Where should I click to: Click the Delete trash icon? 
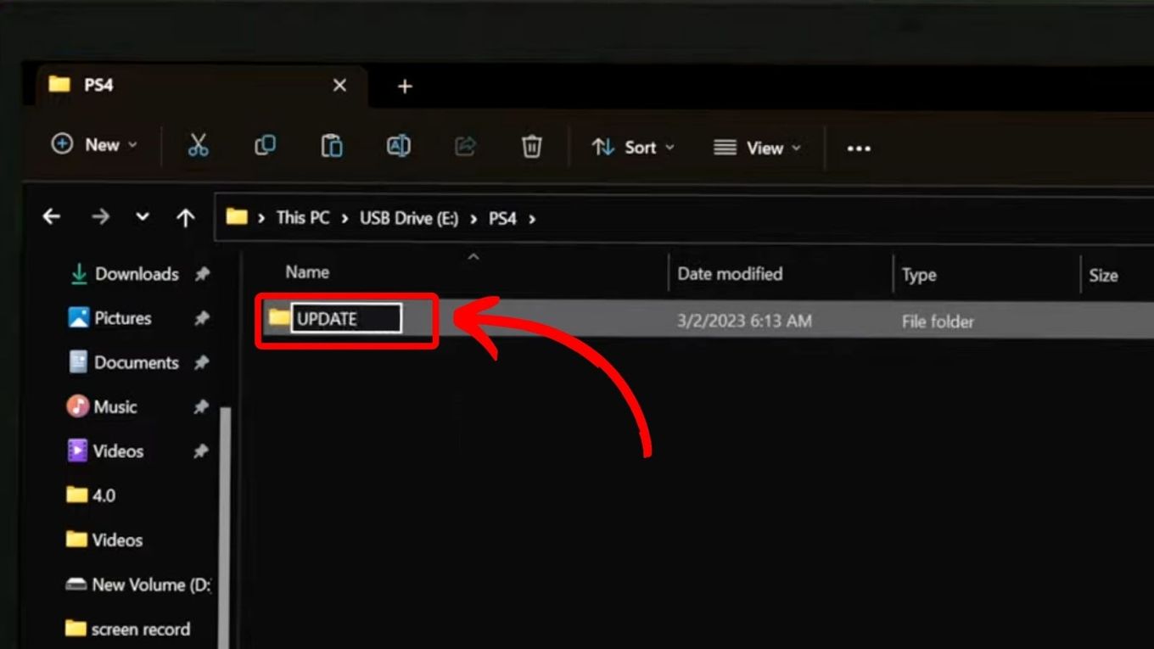tap(531, 145)
